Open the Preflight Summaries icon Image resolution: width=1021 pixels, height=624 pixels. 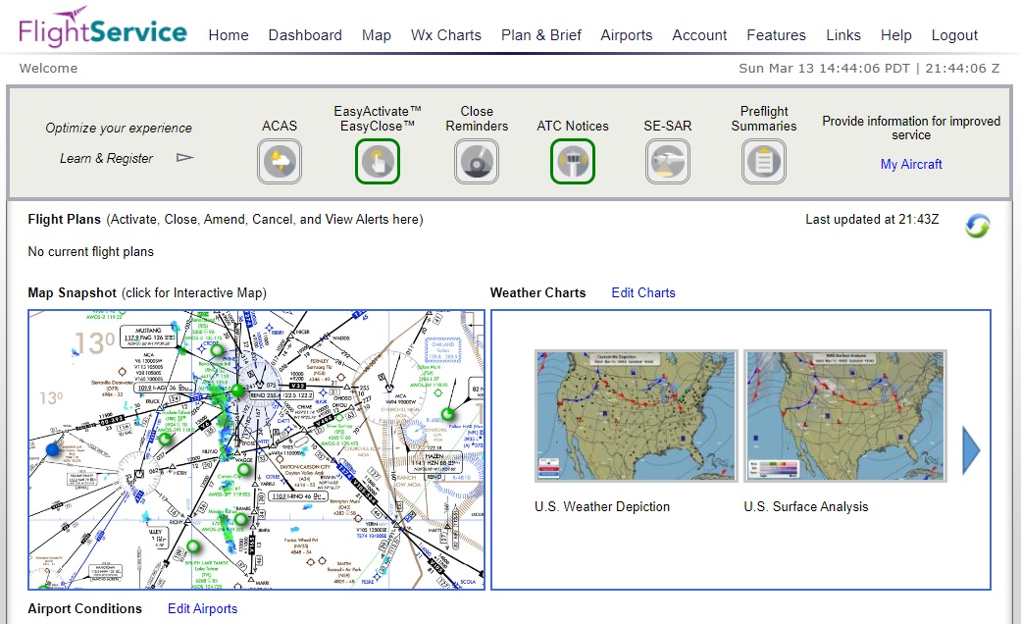click(763, 160)
